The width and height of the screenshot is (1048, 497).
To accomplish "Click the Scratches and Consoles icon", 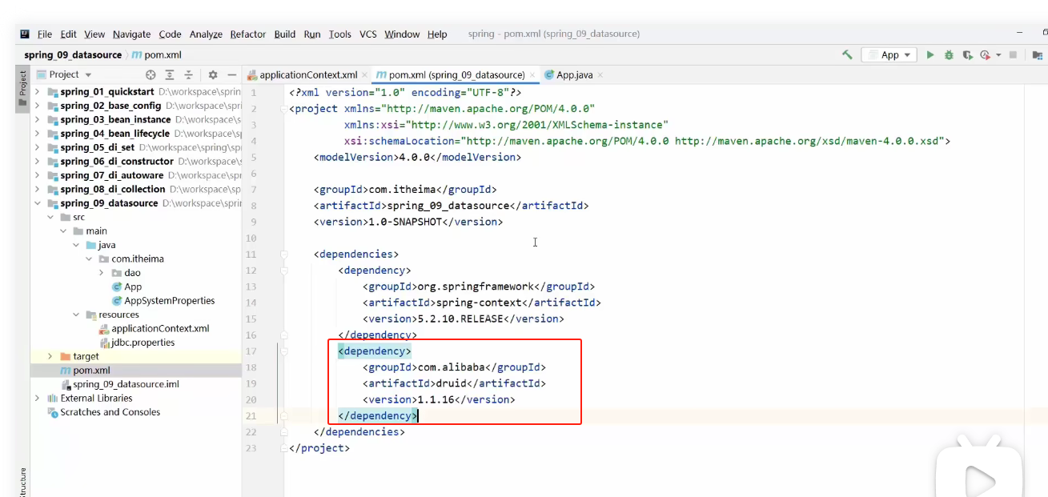I will coord(53,412).
